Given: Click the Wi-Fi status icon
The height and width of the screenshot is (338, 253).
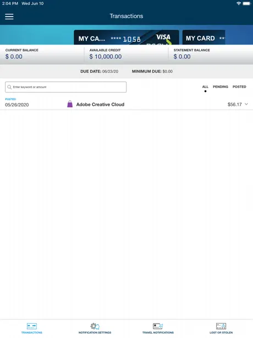Looking at the screenshot, I should click(239, 3).
